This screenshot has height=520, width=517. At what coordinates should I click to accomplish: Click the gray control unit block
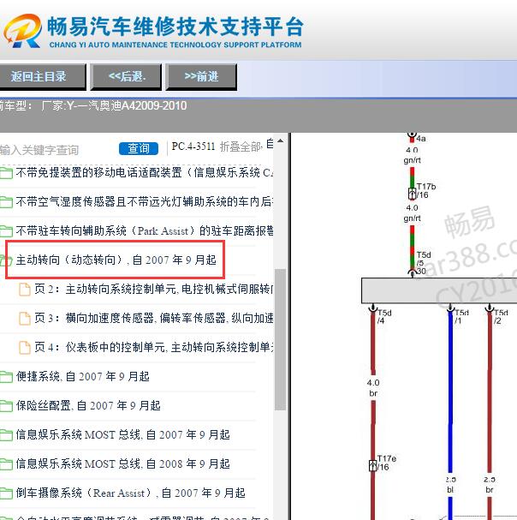point(439,290)
